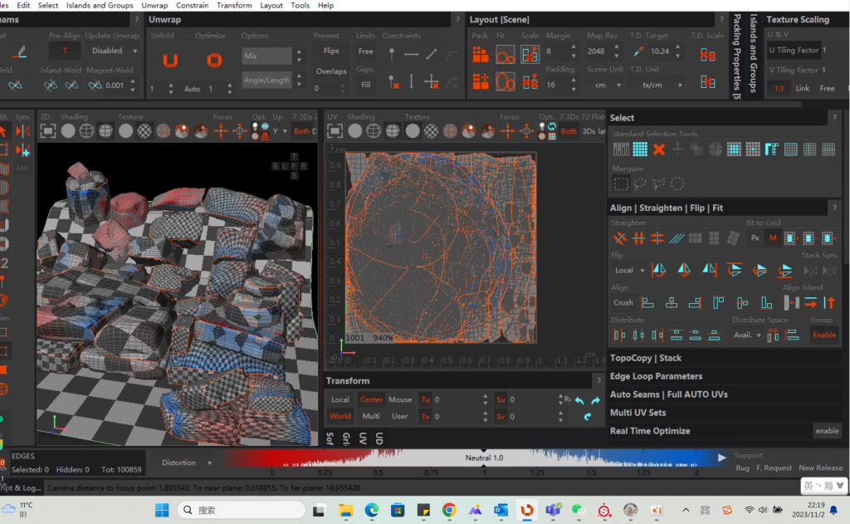
Task: Click the align top icon in Align row
Action: tap(718, 302)
